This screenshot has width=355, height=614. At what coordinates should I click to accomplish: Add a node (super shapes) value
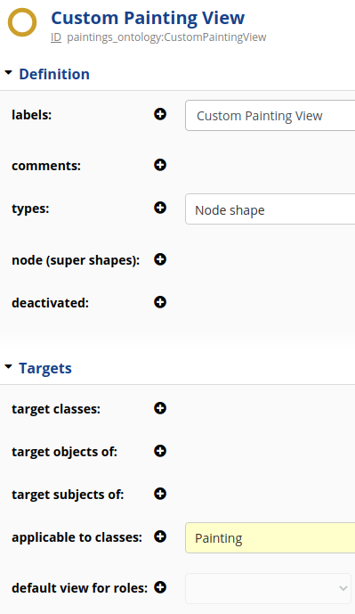160,259
